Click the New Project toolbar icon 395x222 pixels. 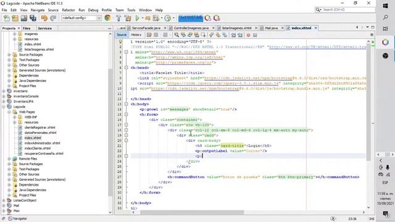coord(15,18)
